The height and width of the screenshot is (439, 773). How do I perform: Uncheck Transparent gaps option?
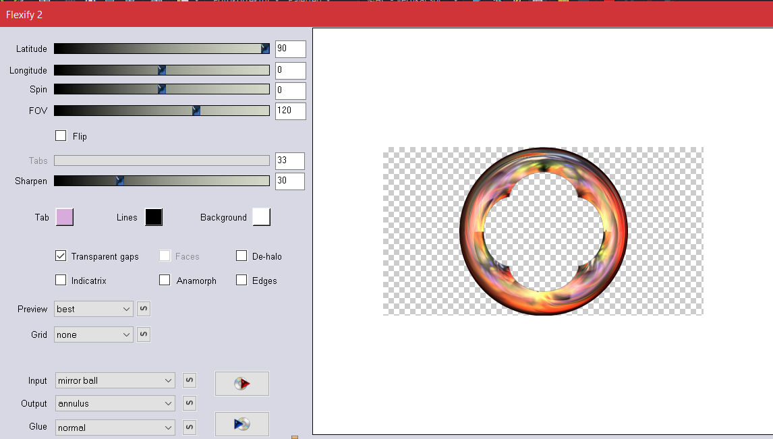click(61, 256)
